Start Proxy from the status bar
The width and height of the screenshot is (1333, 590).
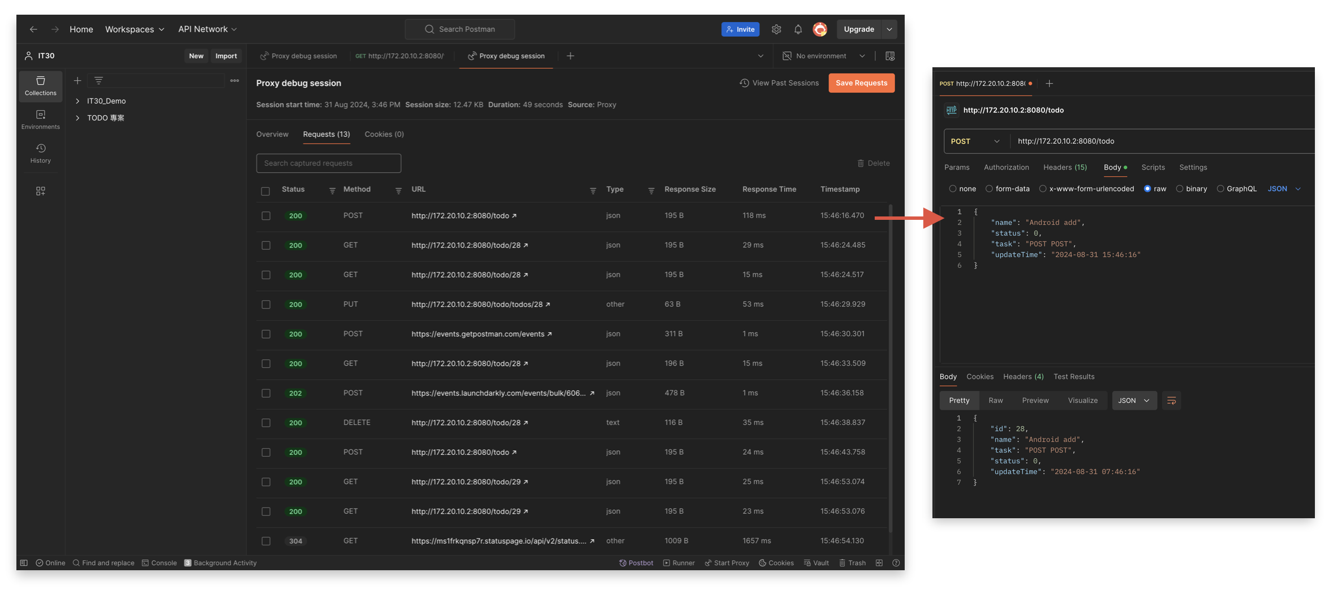tap(727, 562)
